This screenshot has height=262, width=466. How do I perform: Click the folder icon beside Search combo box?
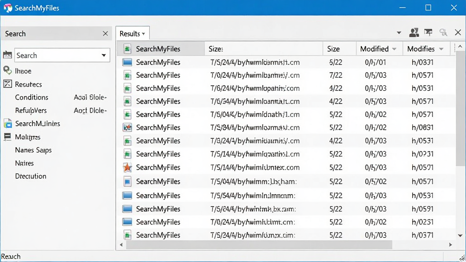(7, 55)
